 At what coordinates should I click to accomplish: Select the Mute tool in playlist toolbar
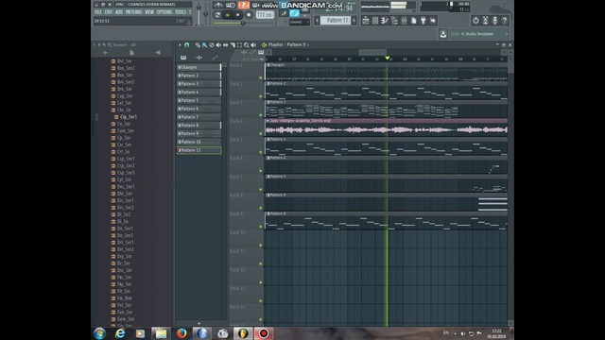[x=218, y=45]
